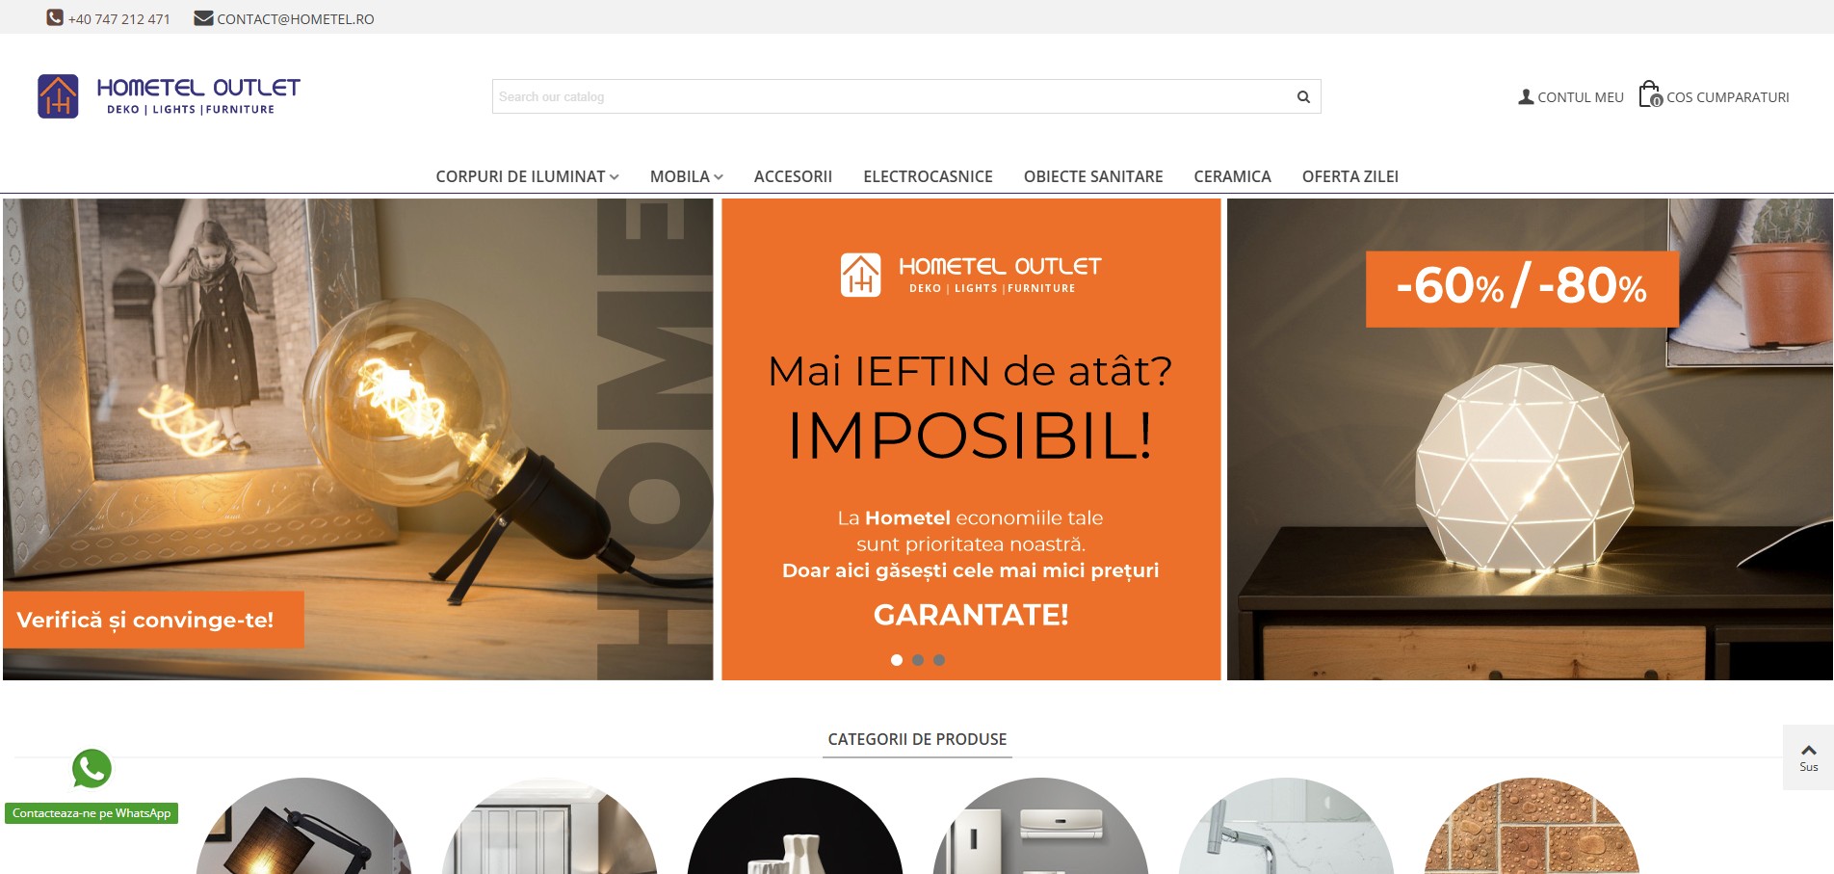This screenshot has height=874, width=1834.
Task: Click the envelope email icon
Action: point(203,18)
